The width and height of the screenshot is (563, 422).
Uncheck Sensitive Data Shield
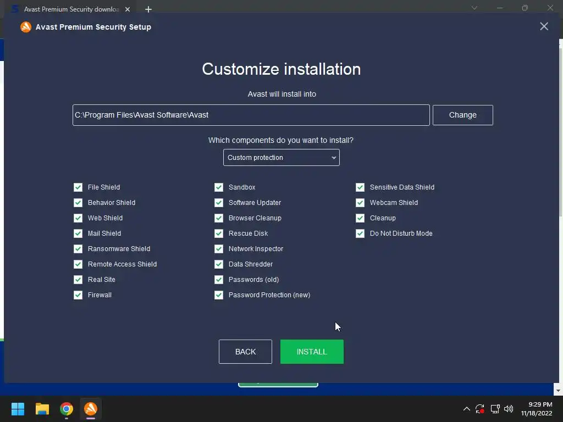(x=360, y=187)
